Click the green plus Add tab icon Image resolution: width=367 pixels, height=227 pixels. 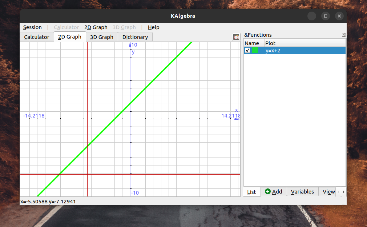(x=268, y=192)
